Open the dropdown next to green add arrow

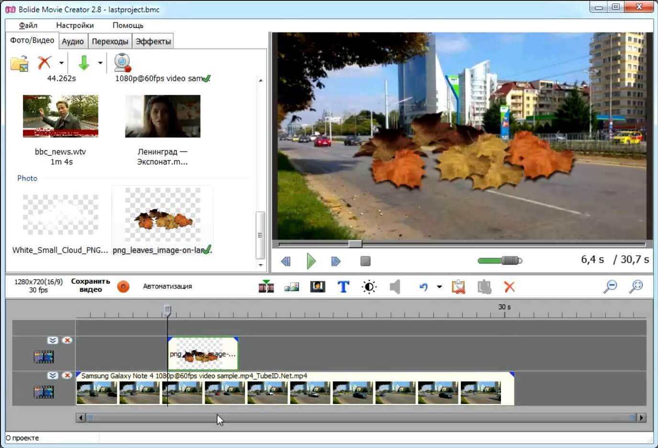pyautogui.click(x=100, y=63)
